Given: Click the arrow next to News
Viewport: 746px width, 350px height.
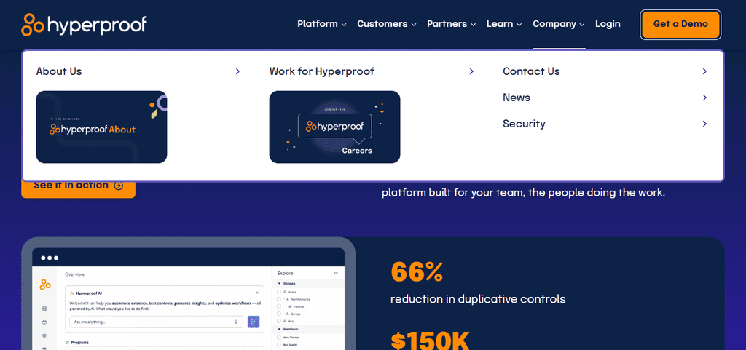Looking at the screenshot, I should point(704,98).
